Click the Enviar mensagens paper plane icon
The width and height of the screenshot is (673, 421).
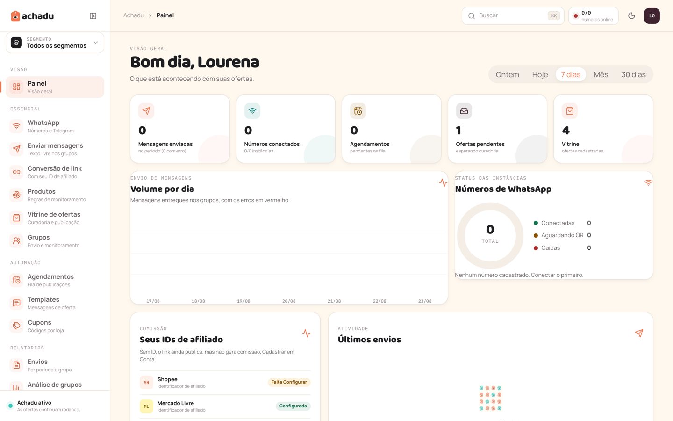pos(17,149)
